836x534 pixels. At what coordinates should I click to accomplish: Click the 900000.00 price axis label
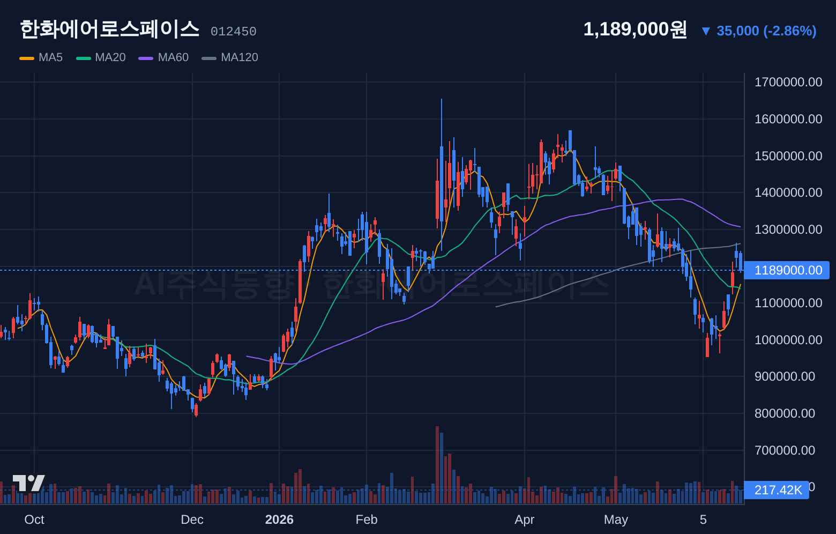(785, 376)
